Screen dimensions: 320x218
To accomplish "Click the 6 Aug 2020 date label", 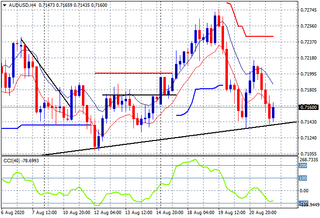I will 13,213.
